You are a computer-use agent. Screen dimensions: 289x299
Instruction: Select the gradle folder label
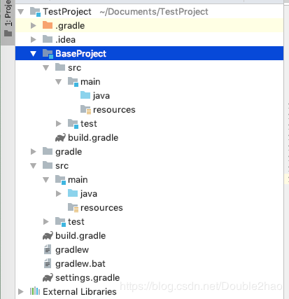[x=69, y=152]
